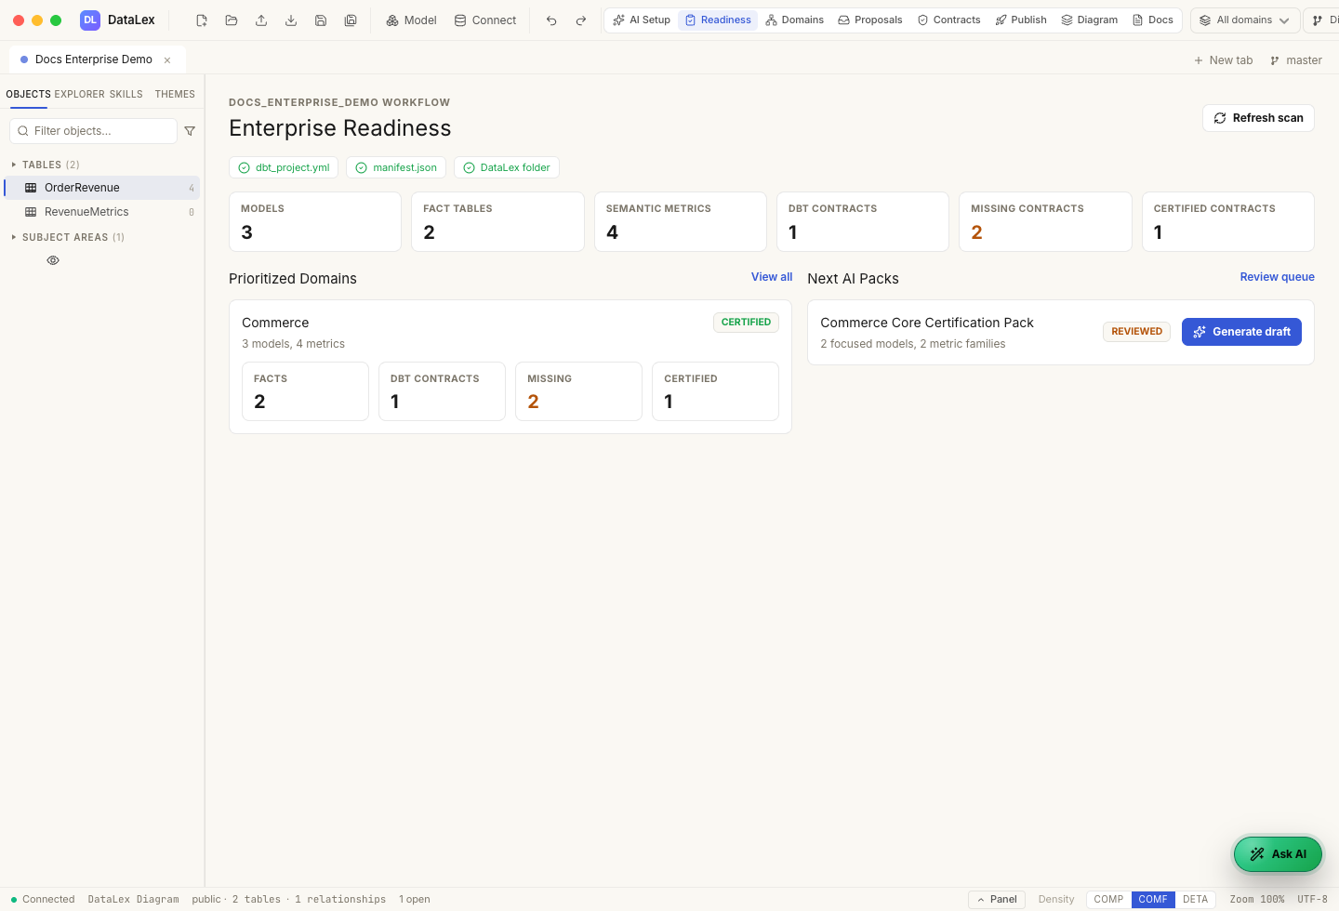The image size is (1339, 911).
Task: Open the Model view button
Action: (411, 20)
